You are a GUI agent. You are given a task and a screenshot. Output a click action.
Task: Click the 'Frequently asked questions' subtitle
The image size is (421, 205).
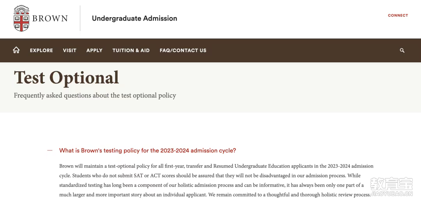[95, 95]
